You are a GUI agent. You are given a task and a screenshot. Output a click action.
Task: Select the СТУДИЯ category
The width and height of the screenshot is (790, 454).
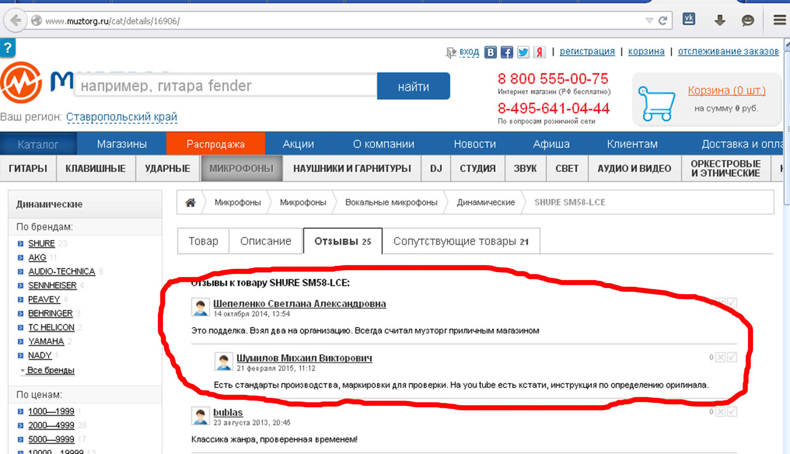478,168
